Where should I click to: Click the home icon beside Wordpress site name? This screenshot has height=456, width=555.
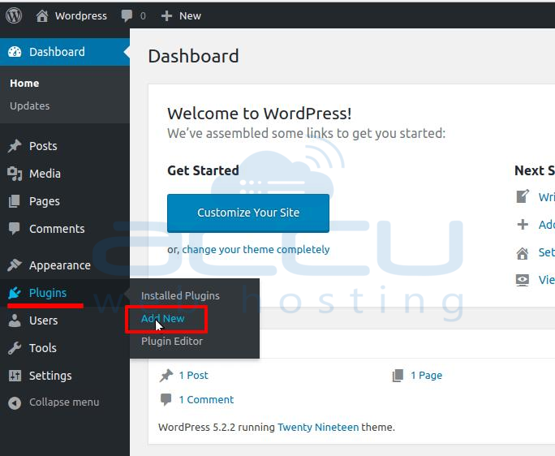[x=42, y=15]
